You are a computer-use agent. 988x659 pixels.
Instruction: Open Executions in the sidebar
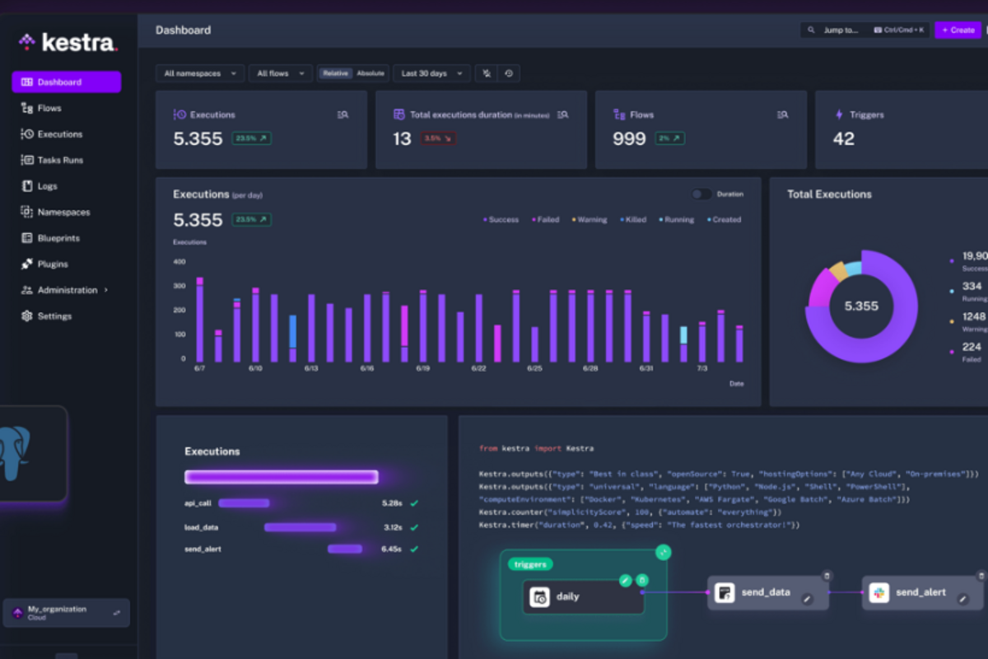tap(52, 134)
